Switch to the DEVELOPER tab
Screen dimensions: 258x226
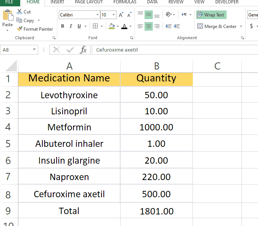pos(227,2)
